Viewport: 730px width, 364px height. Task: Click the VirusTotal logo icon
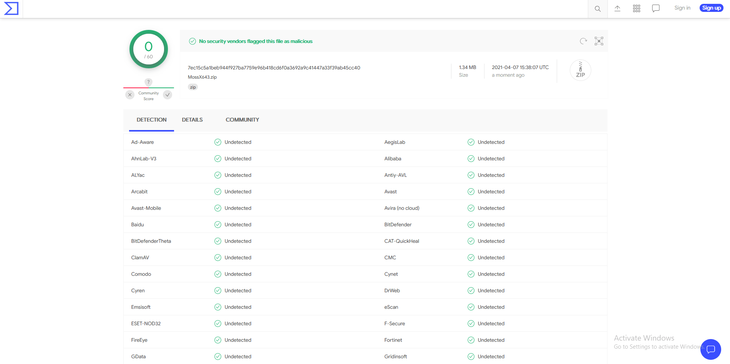[x=11, y=8]
